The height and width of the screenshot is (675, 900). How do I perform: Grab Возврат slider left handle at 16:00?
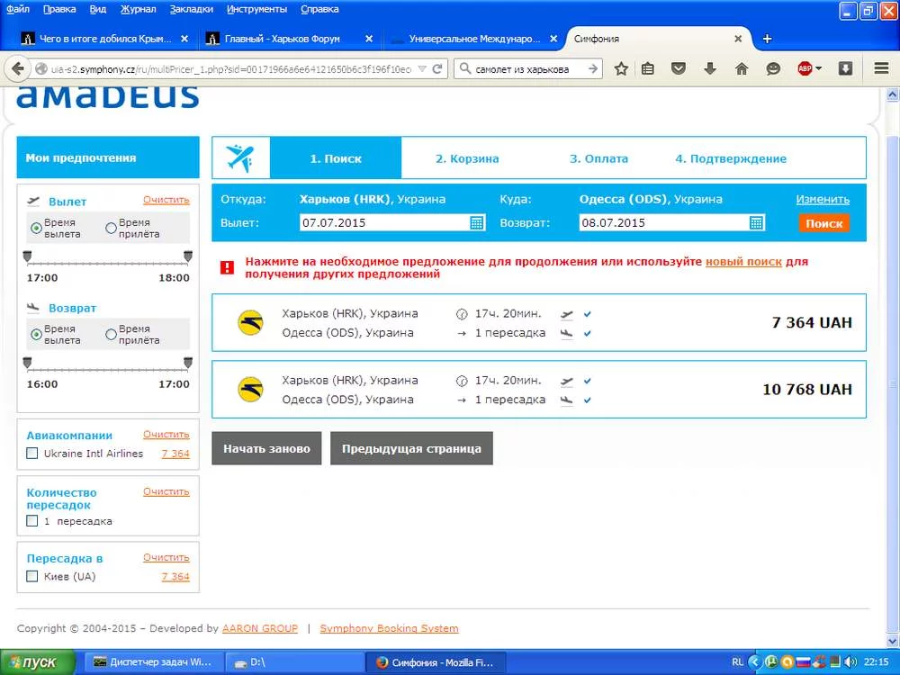click(x=27, y=364)
